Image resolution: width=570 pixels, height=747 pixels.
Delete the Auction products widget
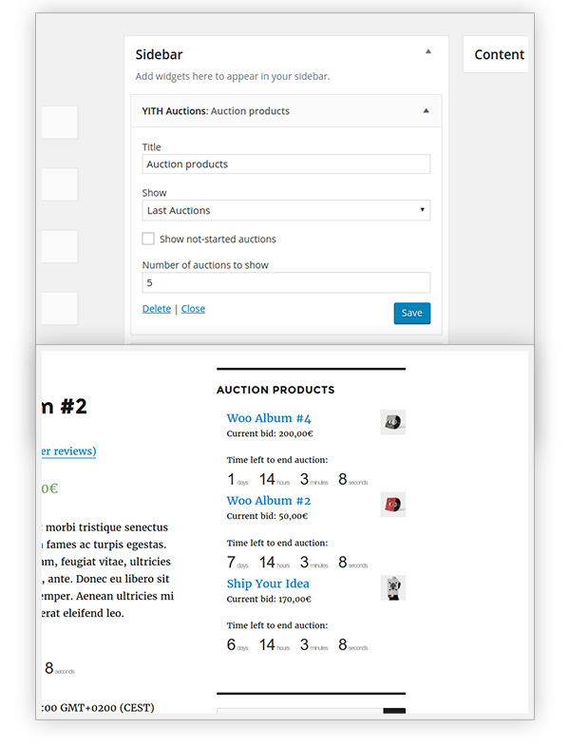click(x=157, y=309)
